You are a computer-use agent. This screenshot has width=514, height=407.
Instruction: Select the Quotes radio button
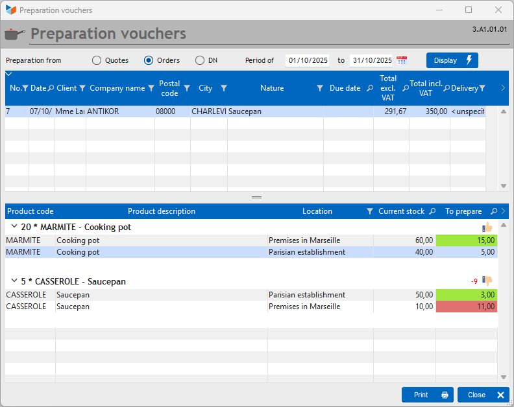(96, 60)
